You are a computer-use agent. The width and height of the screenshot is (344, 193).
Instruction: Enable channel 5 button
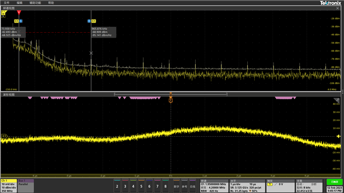pyautogui.click(x=141, y=186)
